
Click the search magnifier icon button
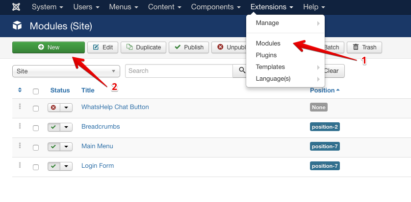point(241,71)
